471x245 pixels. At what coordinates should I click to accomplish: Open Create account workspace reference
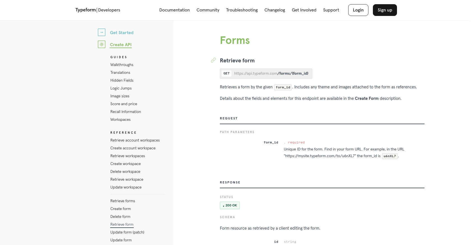[x=133, y=148]
